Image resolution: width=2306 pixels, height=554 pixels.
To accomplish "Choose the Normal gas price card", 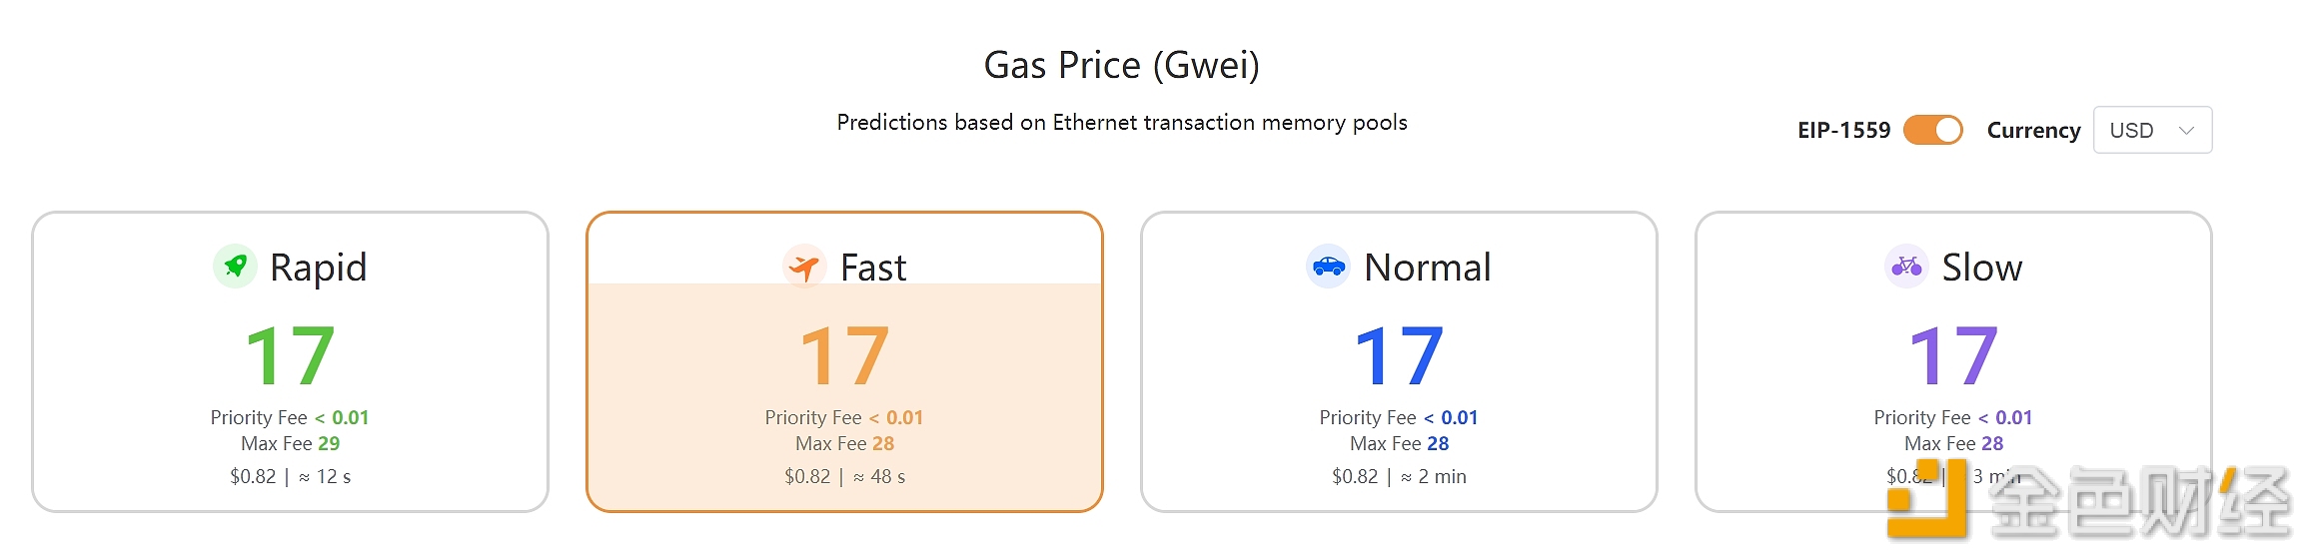I will click(1399, 361).
